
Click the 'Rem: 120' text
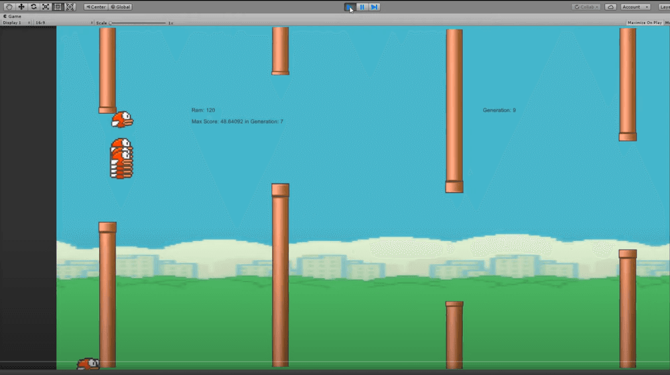203,110
